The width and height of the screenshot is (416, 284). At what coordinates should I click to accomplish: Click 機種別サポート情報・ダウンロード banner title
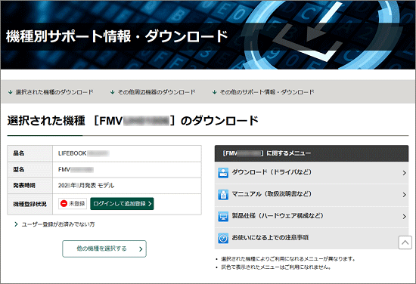[116, 36]
